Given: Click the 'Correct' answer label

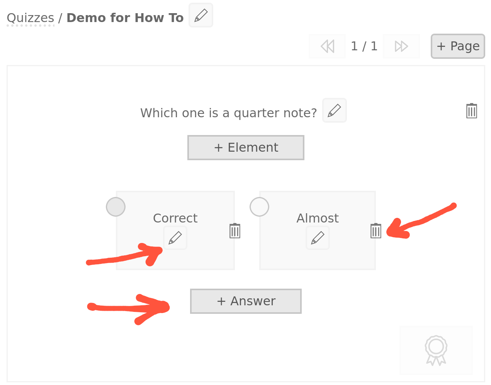Looking at the screenshot, I should (x=175, y=218).
